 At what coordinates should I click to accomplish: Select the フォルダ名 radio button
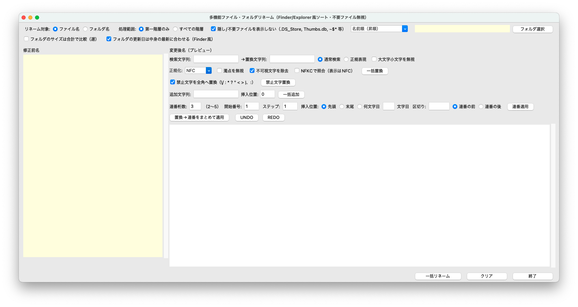click(x=86, y=29)
